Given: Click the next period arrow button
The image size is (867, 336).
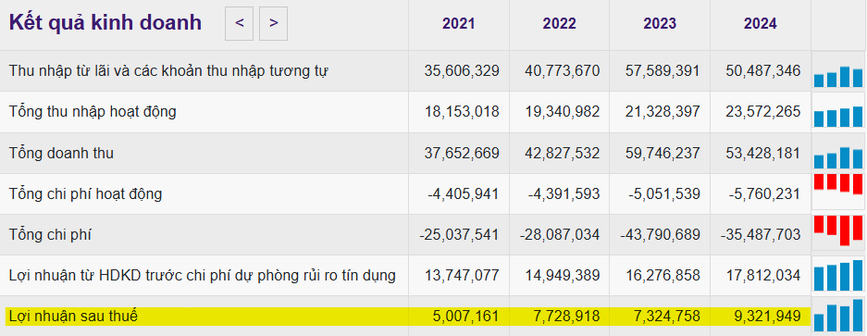Looking at the screenshot, I should point(273,23).
